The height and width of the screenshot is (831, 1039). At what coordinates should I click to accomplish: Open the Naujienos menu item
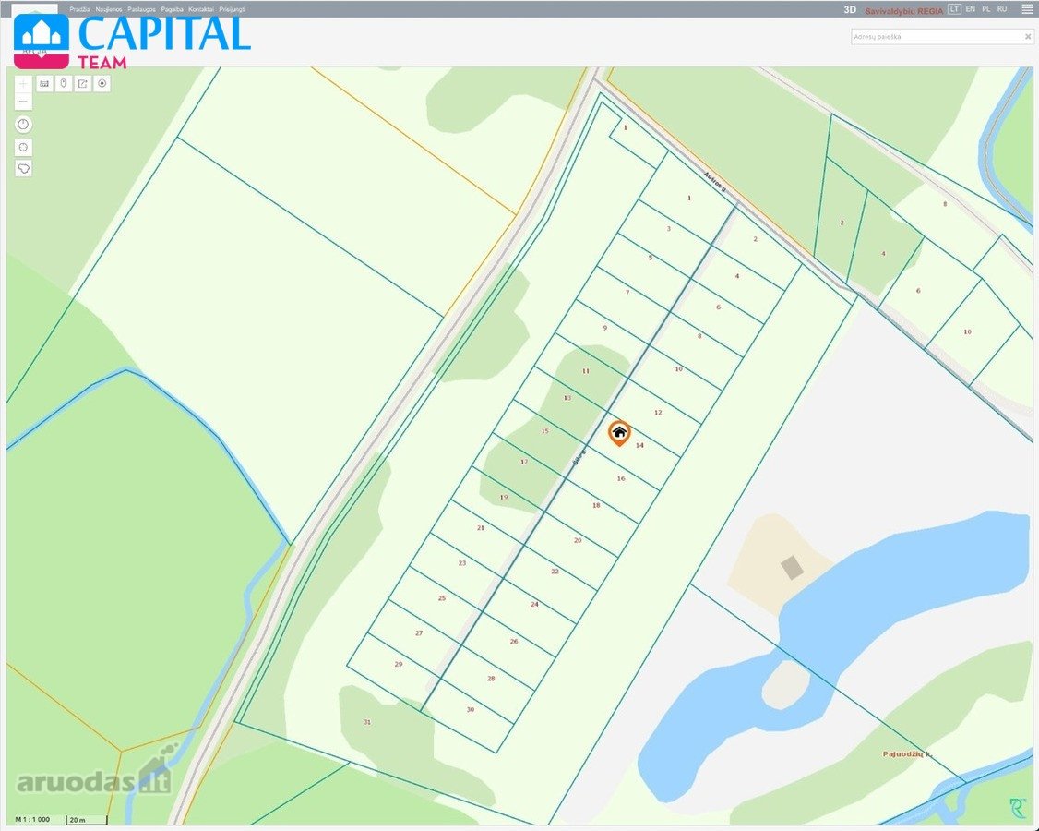(109, 9)
